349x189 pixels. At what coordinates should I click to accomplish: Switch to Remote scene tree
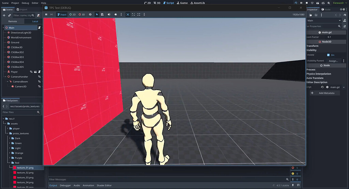pos(13,21)
